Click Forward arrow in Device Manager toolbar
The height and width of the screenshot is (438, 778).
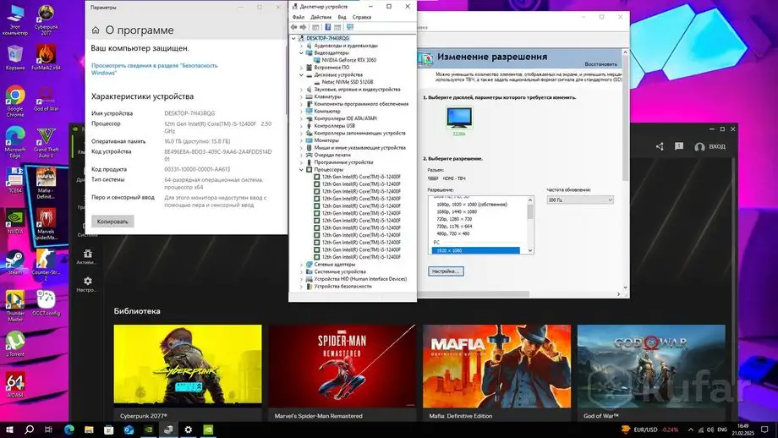tap(303, 27)
